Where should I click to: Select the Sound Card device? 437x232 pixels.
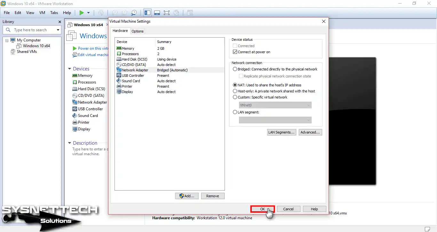point(130,81)
